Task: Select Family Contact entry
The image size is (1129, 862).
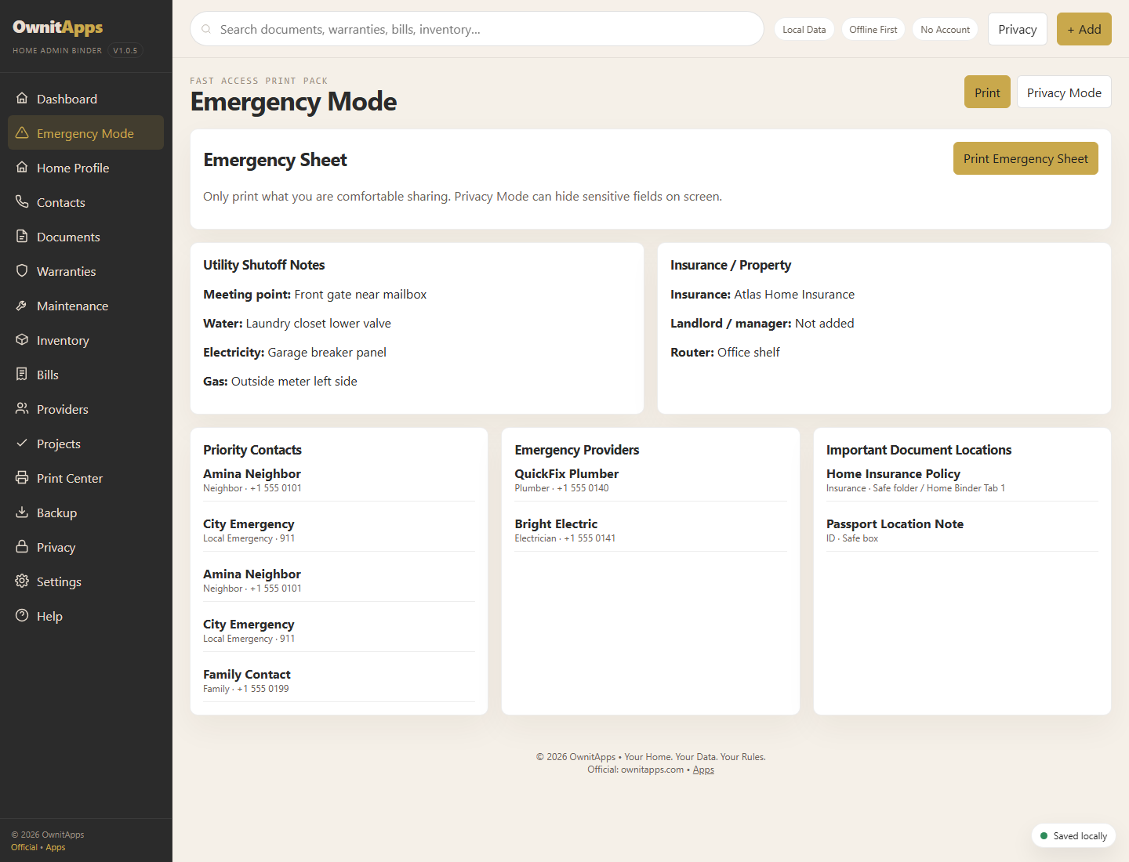Action: (339, 681)
